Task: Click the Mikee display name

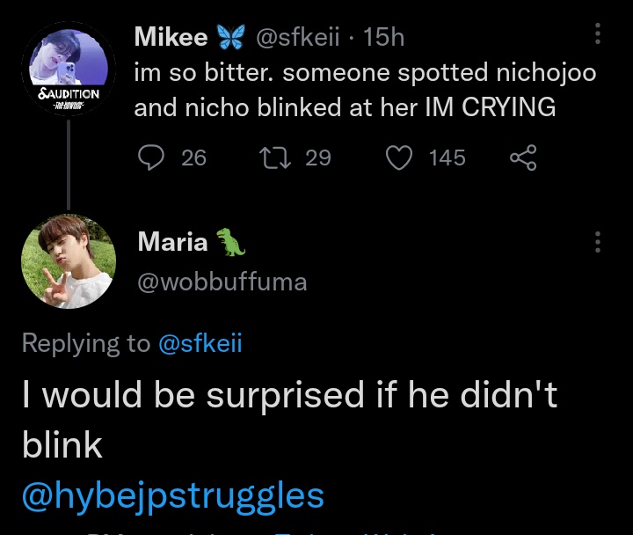Action: 171,37
